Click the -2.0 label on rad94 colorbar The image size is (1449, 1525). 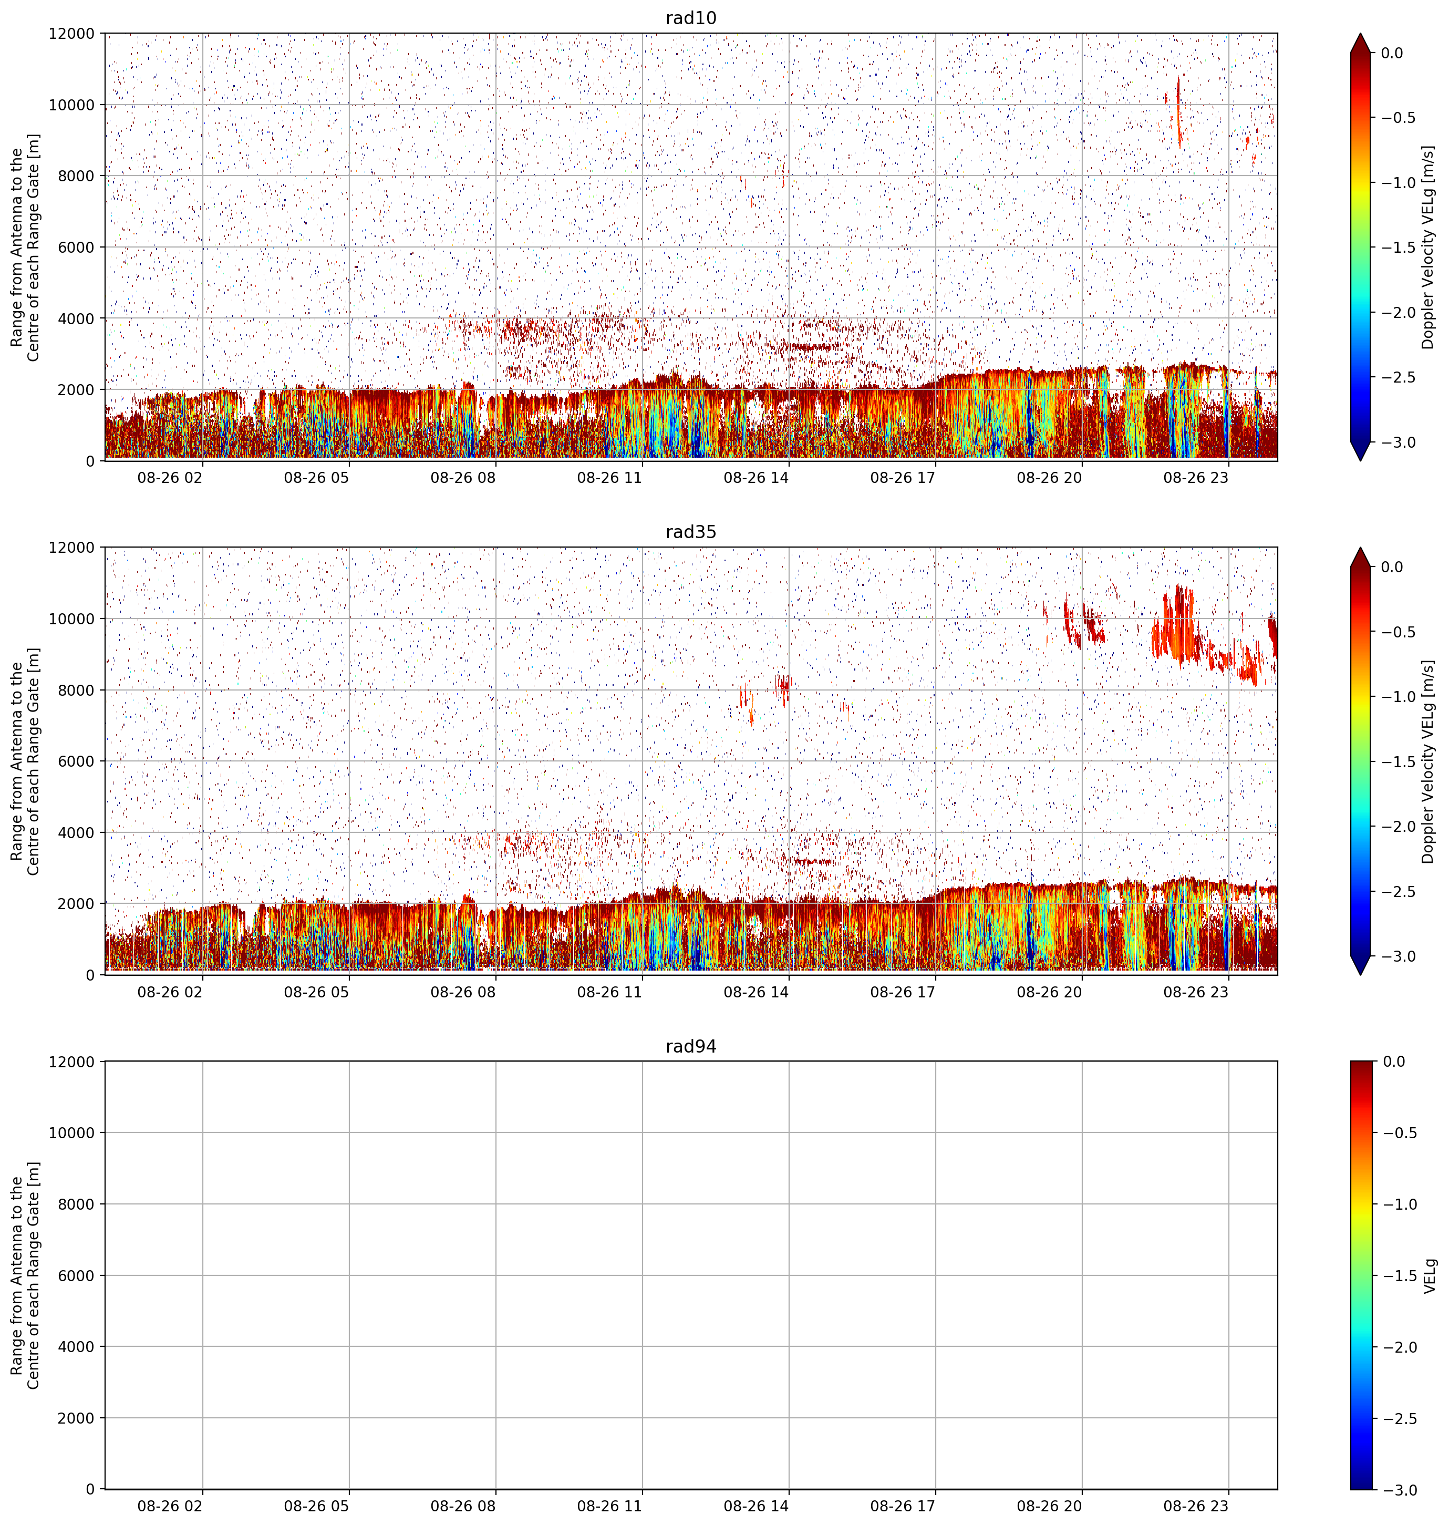point(1399,1346)
